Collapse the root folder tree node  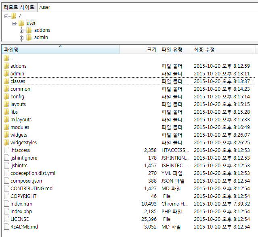click(x=6, y=16)
